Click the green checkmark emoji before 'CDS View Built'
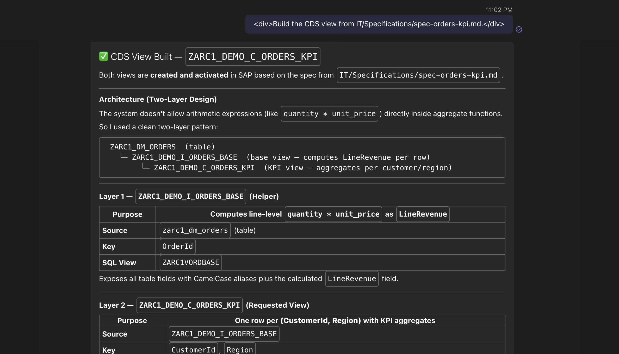Viewport: 619px width, 354px height. point(104,56)
